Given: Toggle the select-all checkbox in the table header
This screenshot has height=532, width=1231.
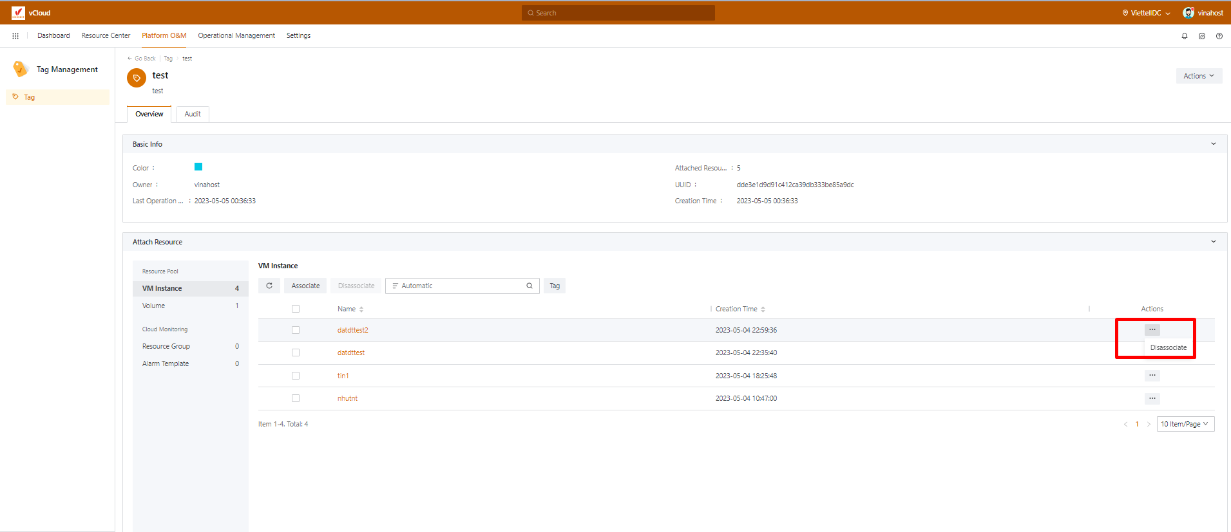Looking at the screenshot, I should [x=296, y=309].
